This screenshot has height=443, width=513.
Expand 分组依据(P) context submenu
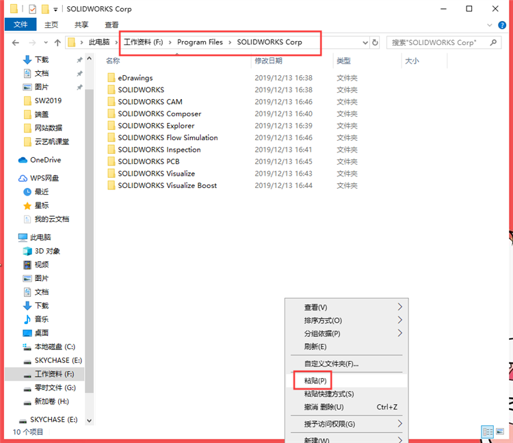click(347, 333)
